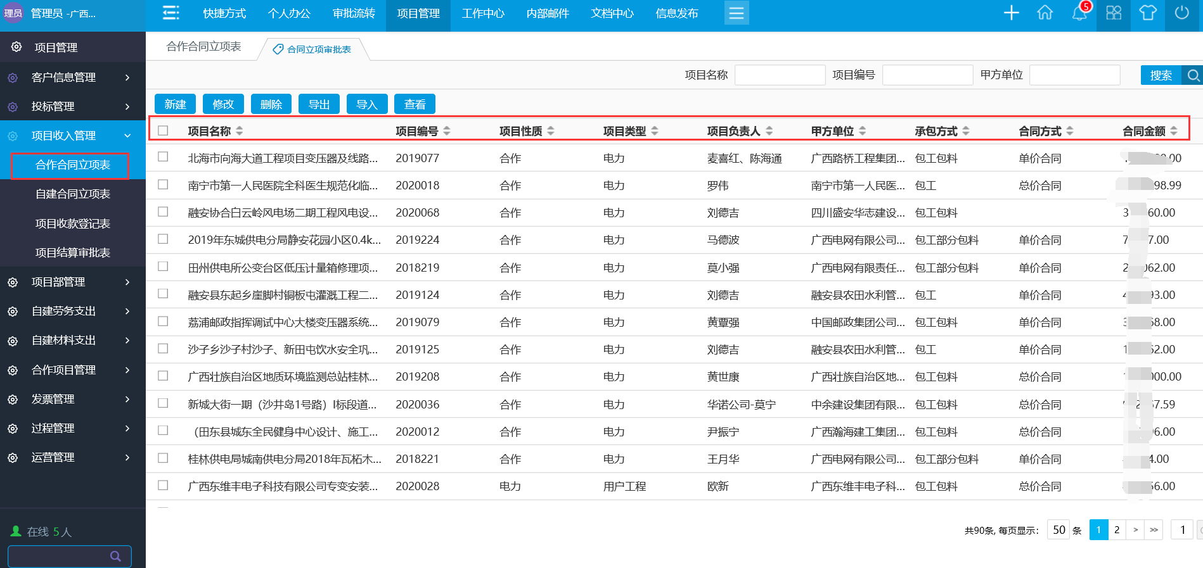The width and height of the screenshot is (1203, 568).
Task: Sort by 承包方式 column arrows
Action: (x=966, y=130)
